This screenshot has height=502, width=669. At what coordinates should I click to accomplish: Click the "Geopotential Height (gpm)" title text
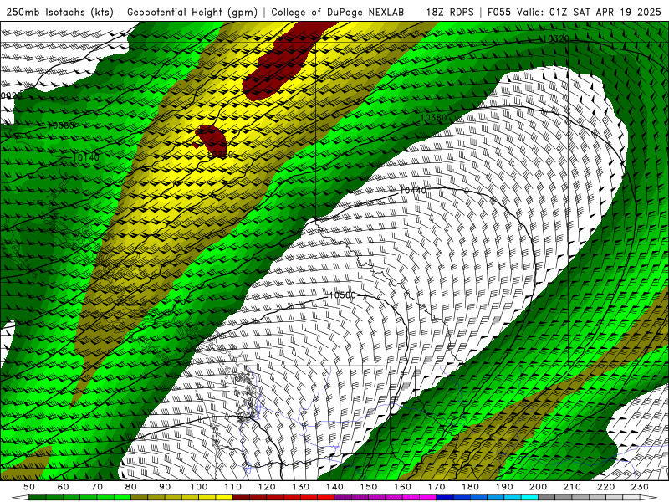pyautogui.click(x=192, y=12)
